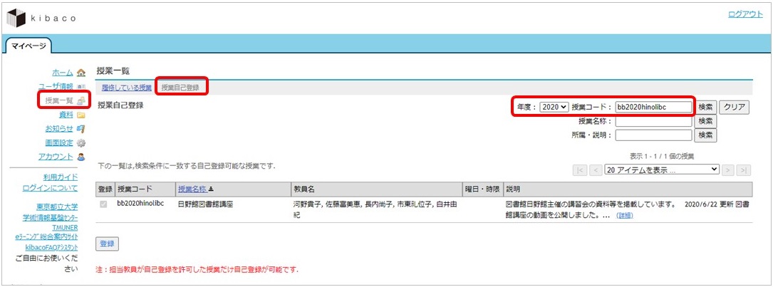The image size is (773, 287).
Task: Open 授業一覧 in the sidebar
Action: tap(59, 100)
